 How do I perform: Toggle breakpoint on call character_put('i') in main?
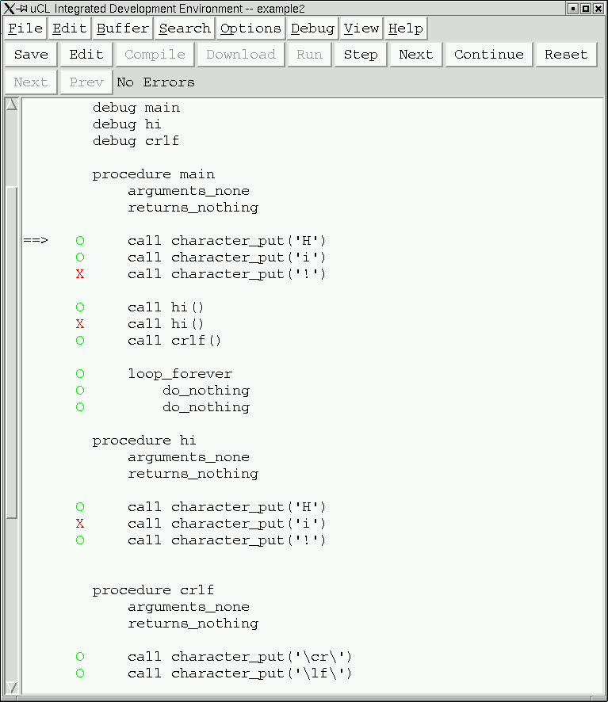(x=80, y=258)
